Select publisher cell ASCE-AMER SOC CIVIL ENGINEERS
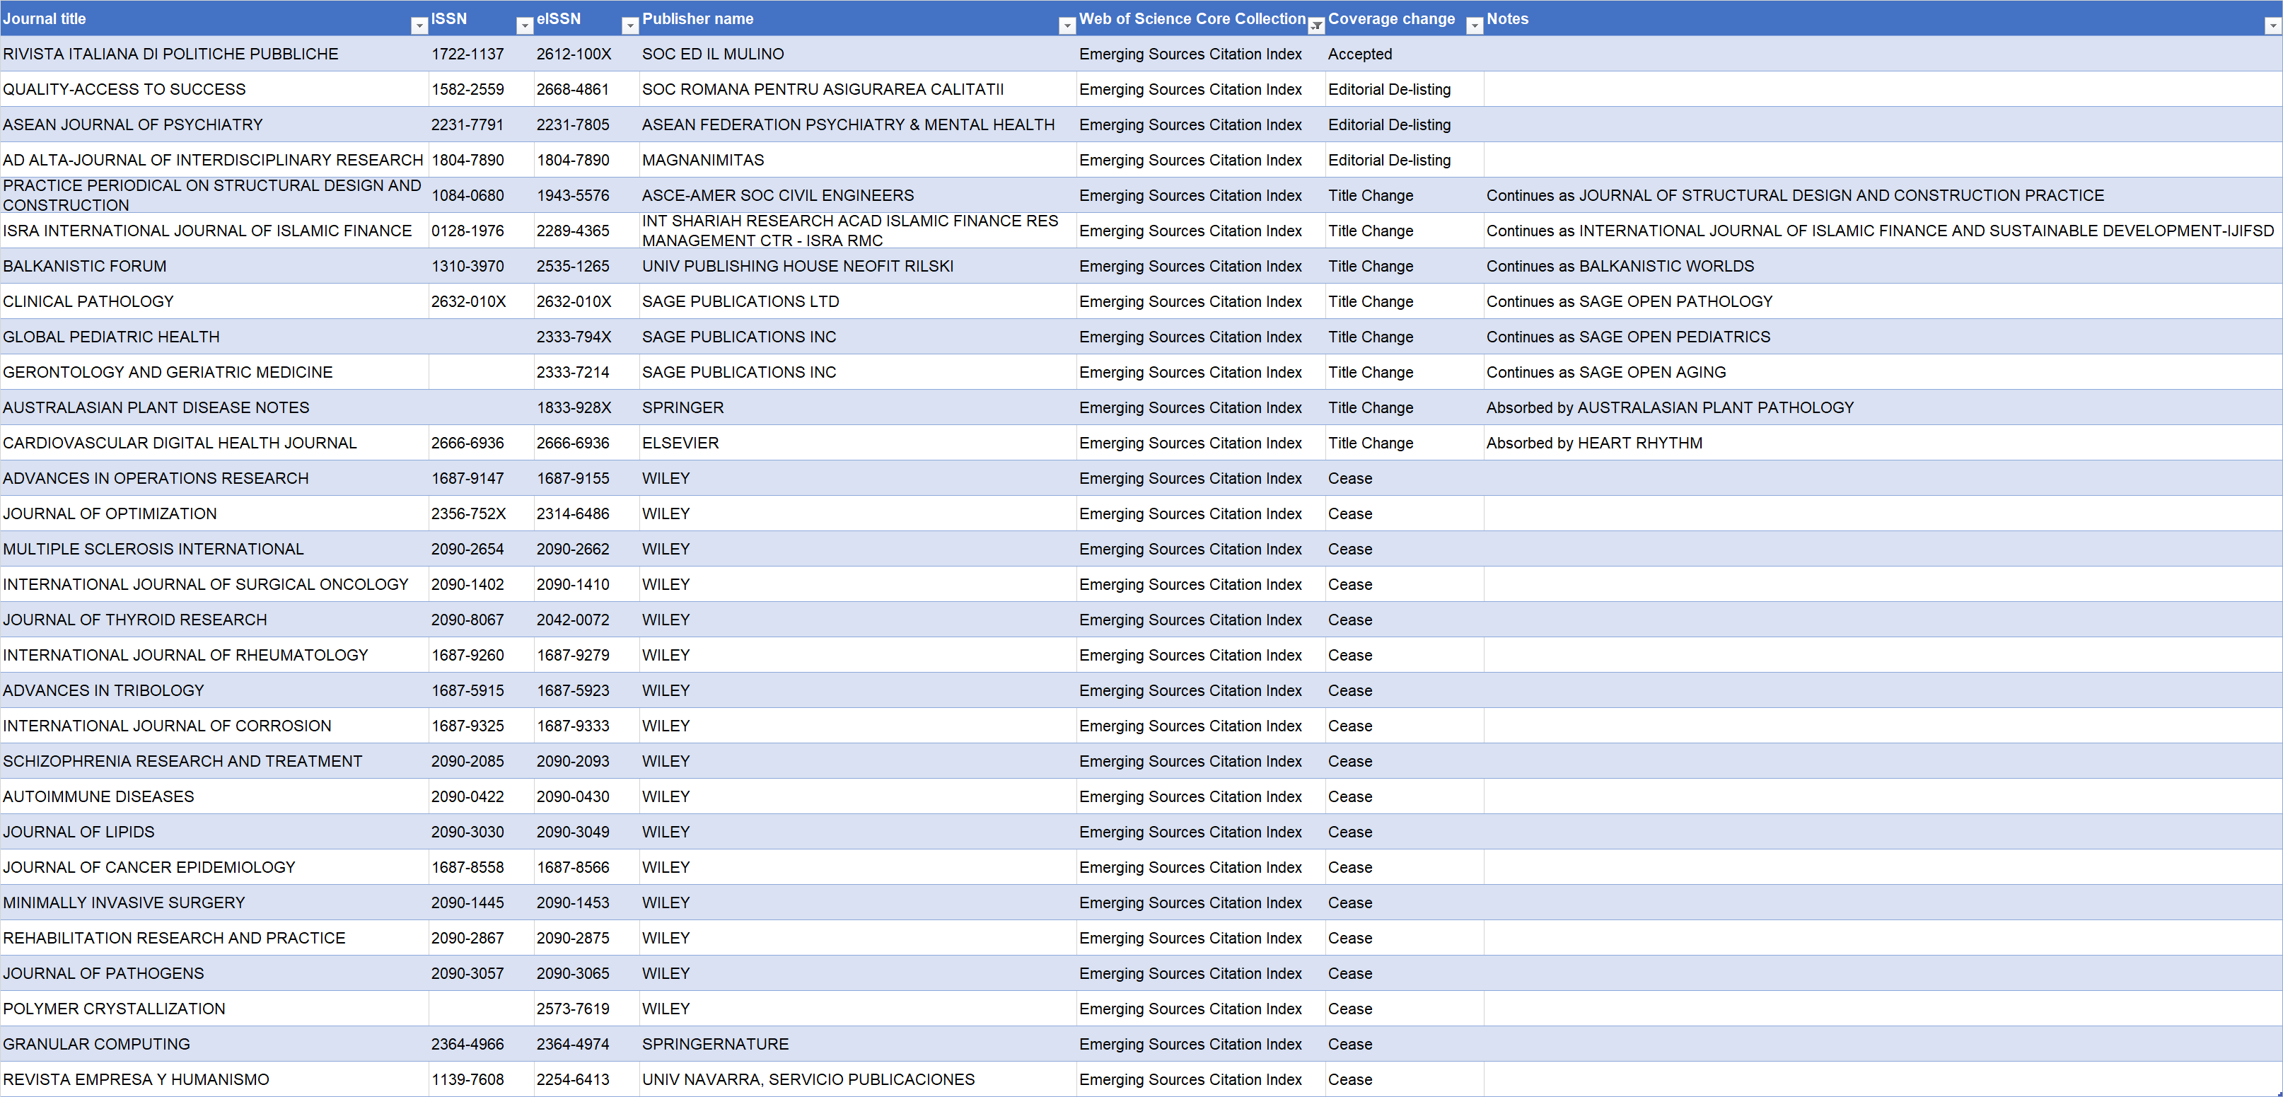This screenshot has width=2283, height=1097. [858, 195]
